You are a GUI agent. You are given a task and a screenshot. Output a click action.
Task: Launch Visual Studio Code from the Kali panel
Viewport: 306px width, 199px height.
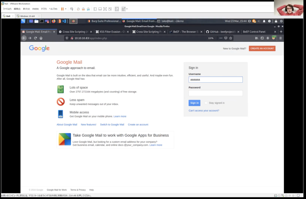click(64, 21)
